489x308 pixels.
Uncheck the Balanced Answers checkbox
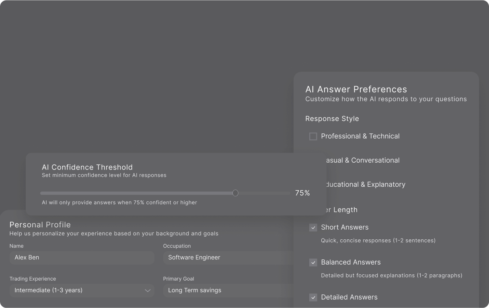tap(313, 263)
